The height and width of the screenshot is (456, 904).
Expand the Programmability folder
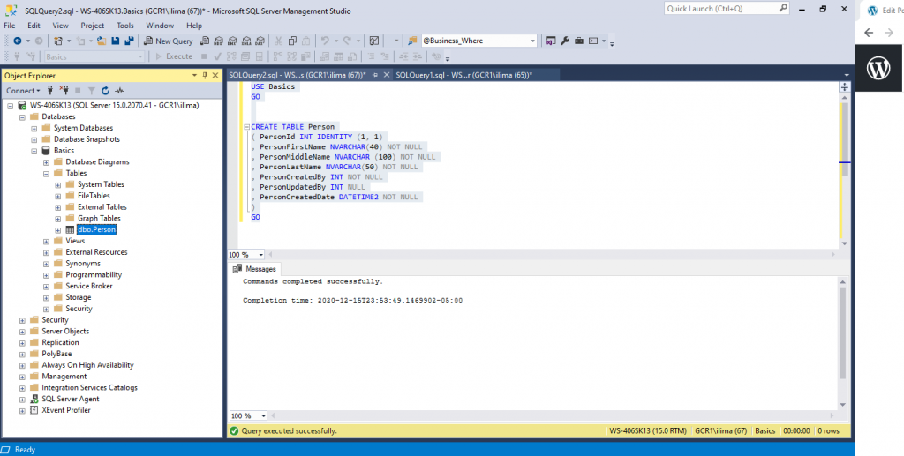pyautogui.click(x=46, y=275)
